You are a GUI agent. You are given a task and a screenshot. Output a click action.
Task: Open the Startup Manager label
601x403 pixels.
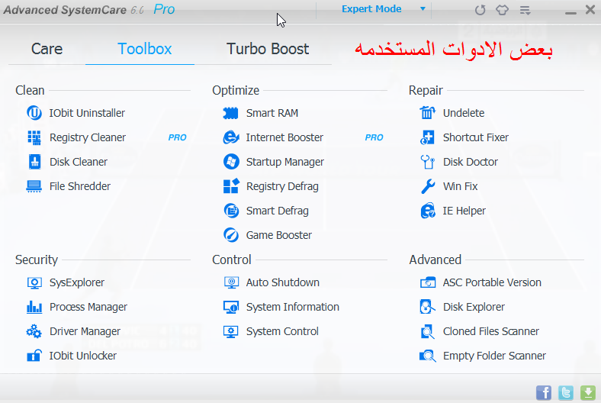coord(285,163)
